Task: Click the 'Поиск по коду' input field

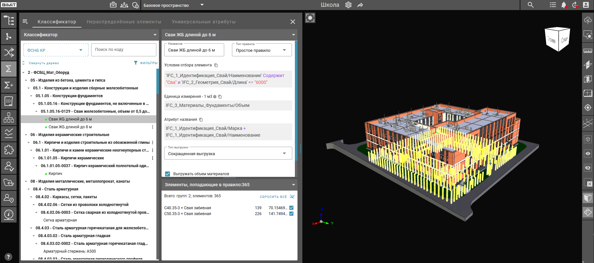Action: point(124,50)
